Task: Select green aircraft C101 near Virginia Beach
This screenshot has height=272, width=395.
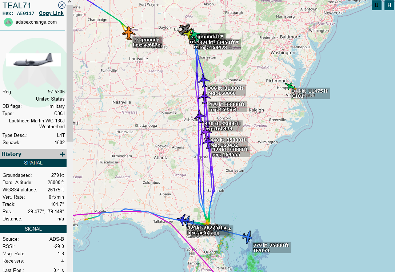Action: point(290,86)
